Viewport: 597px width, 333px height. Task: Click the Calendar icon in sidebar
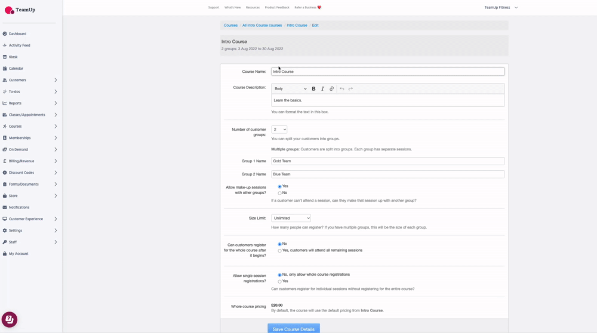point(5,69)
